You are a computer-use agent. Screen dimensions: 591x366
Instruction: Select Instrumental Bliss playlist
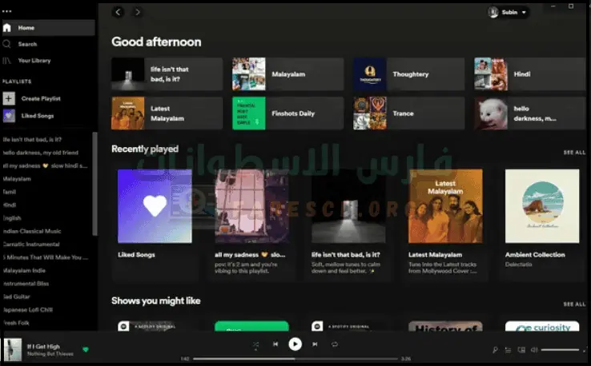point(26,284)
